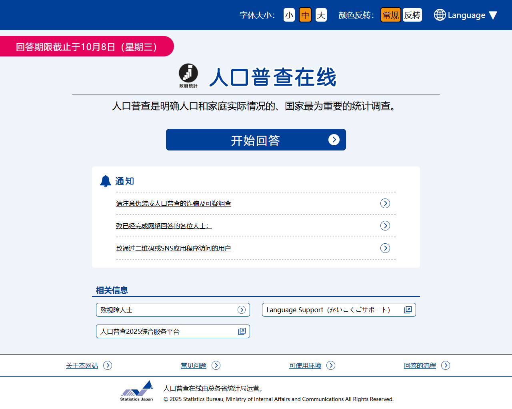The width and height of the screenshot is (512, 409).
Task: Open the 致视障人士 link box
Action: coord(173,310)
